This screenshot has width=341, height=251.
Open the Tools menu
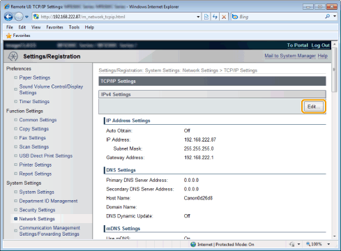[74, 27]
